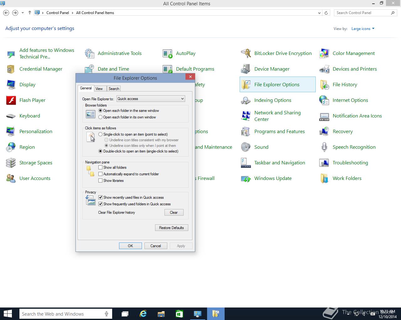The image size is (401, 320).
Task: Refresh the Control Panel address bar
Action: click(326, 13)
